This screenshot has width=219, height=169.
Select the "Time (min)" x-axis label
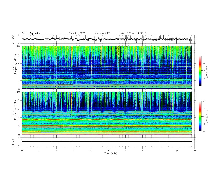coord(111,153)
